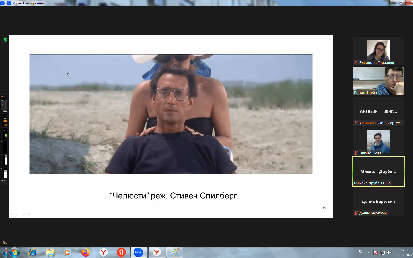The height and width of the screenshot is (258, 413).
Task: Select Борис Штейн's video tile
Action: point(378,81)
